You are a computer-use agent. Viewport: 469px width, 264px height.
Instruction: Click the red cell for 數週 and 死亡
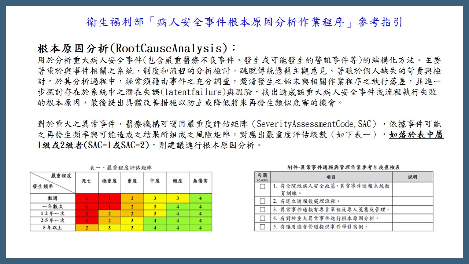click(87, 198)
